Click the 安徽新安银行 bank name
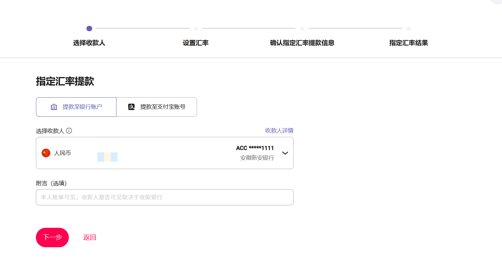Image resolution: width=502 pixels, height=262 pixels. (257, 158)
